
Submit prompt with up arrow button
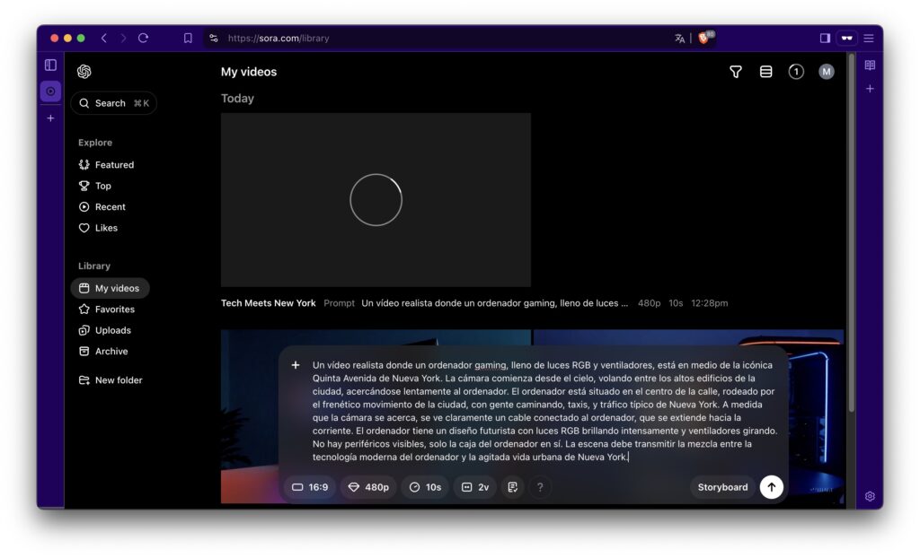click(x=771, y=487)
